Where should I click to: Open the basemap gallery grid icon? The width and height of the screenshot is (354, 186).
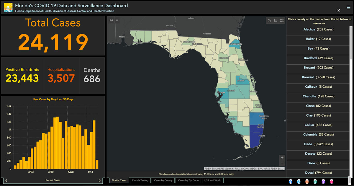282,20
